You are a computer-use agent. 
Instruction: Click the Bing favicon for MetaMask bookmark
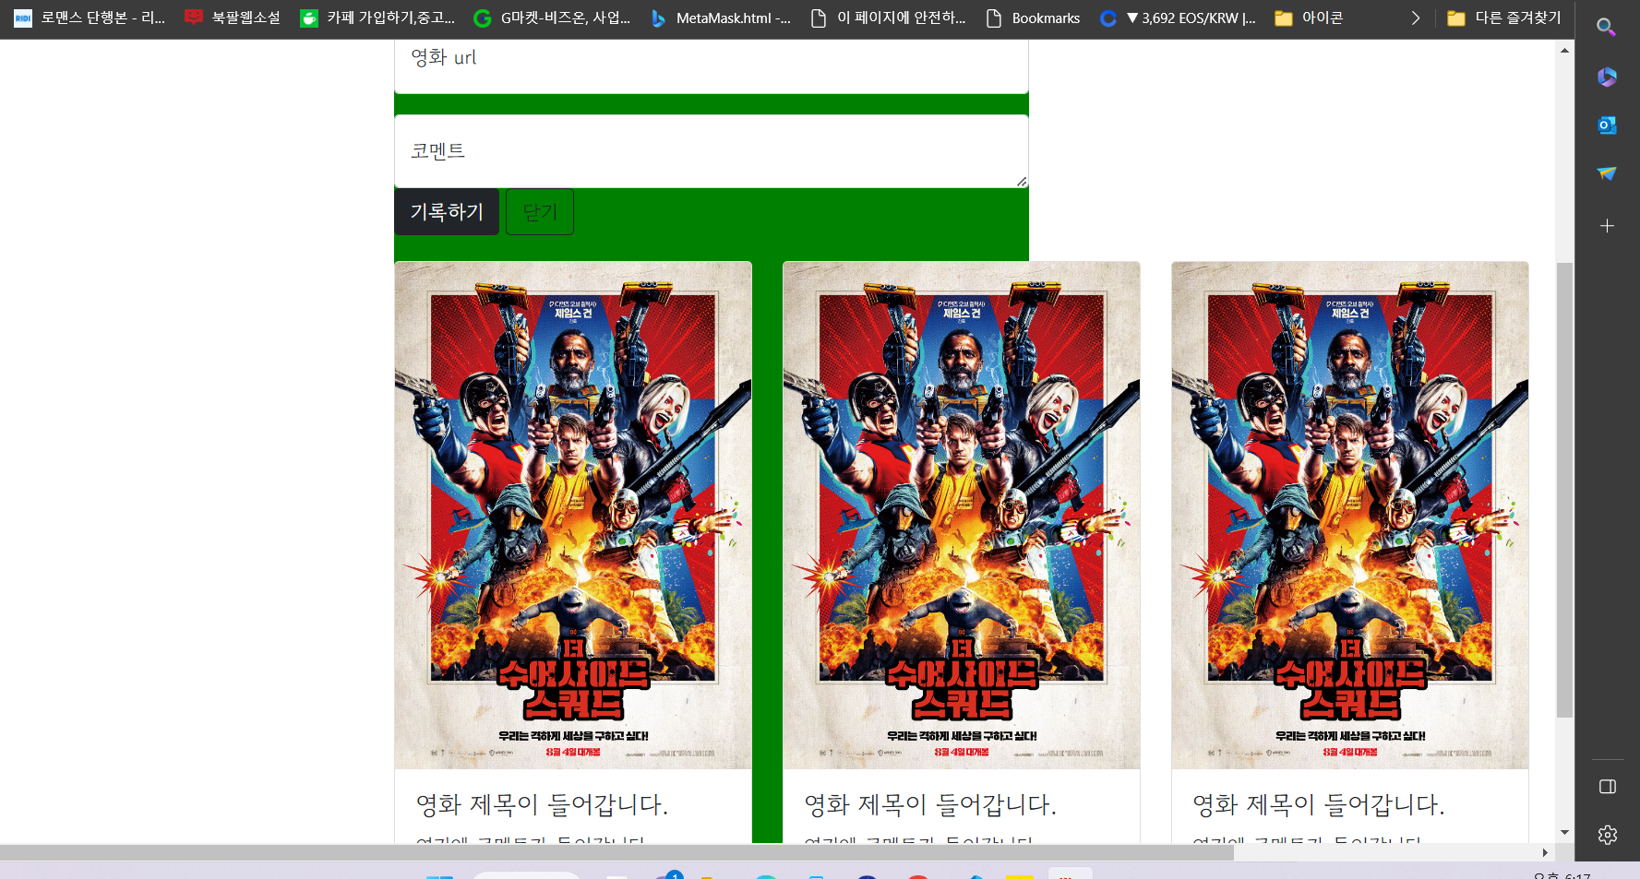click(658, 18)
